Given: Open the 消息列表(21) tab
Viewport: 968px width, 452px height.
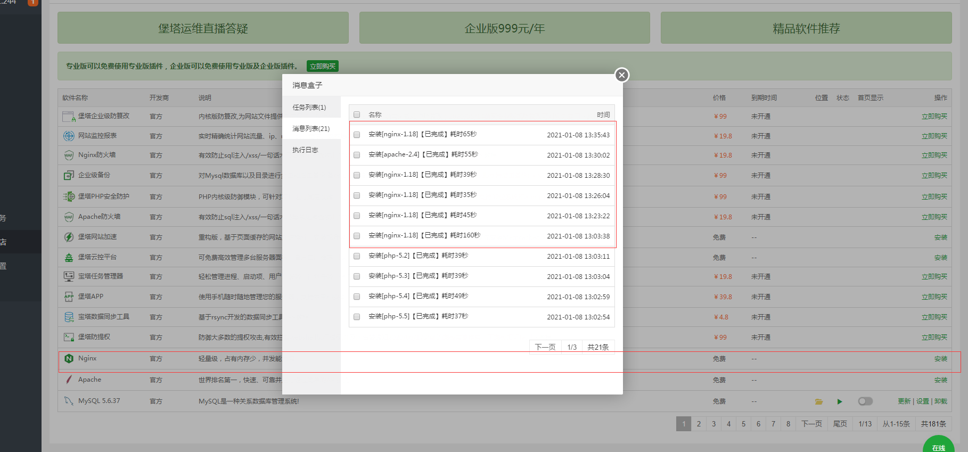Looking at the screenshot, I should [x=311, y=128].
